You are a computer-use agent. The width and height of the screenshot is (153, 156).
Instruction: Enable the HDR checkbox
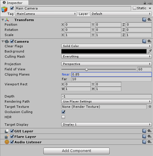coord(63,117)
